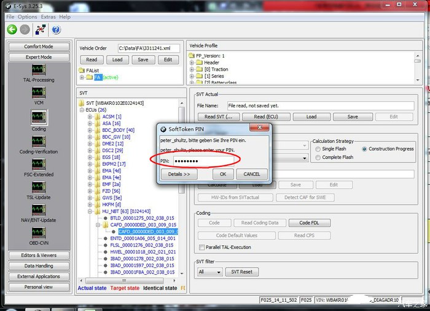Click the ACSM [1] ECU folder icon
This screenshot has width=430, height=311.
click(97, 117)
